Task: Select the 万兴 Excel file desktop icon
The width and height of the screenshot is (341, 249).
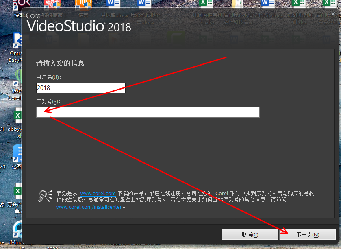Action: pyautogui.click(x=17, y=192)
